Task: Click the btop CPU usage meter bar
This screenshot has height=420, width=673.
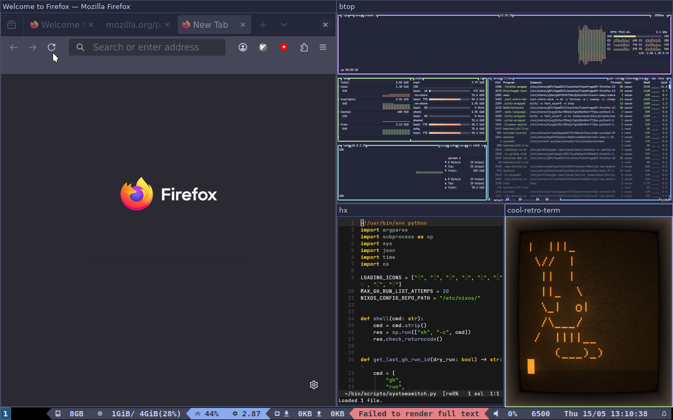Action: [637, 36]
